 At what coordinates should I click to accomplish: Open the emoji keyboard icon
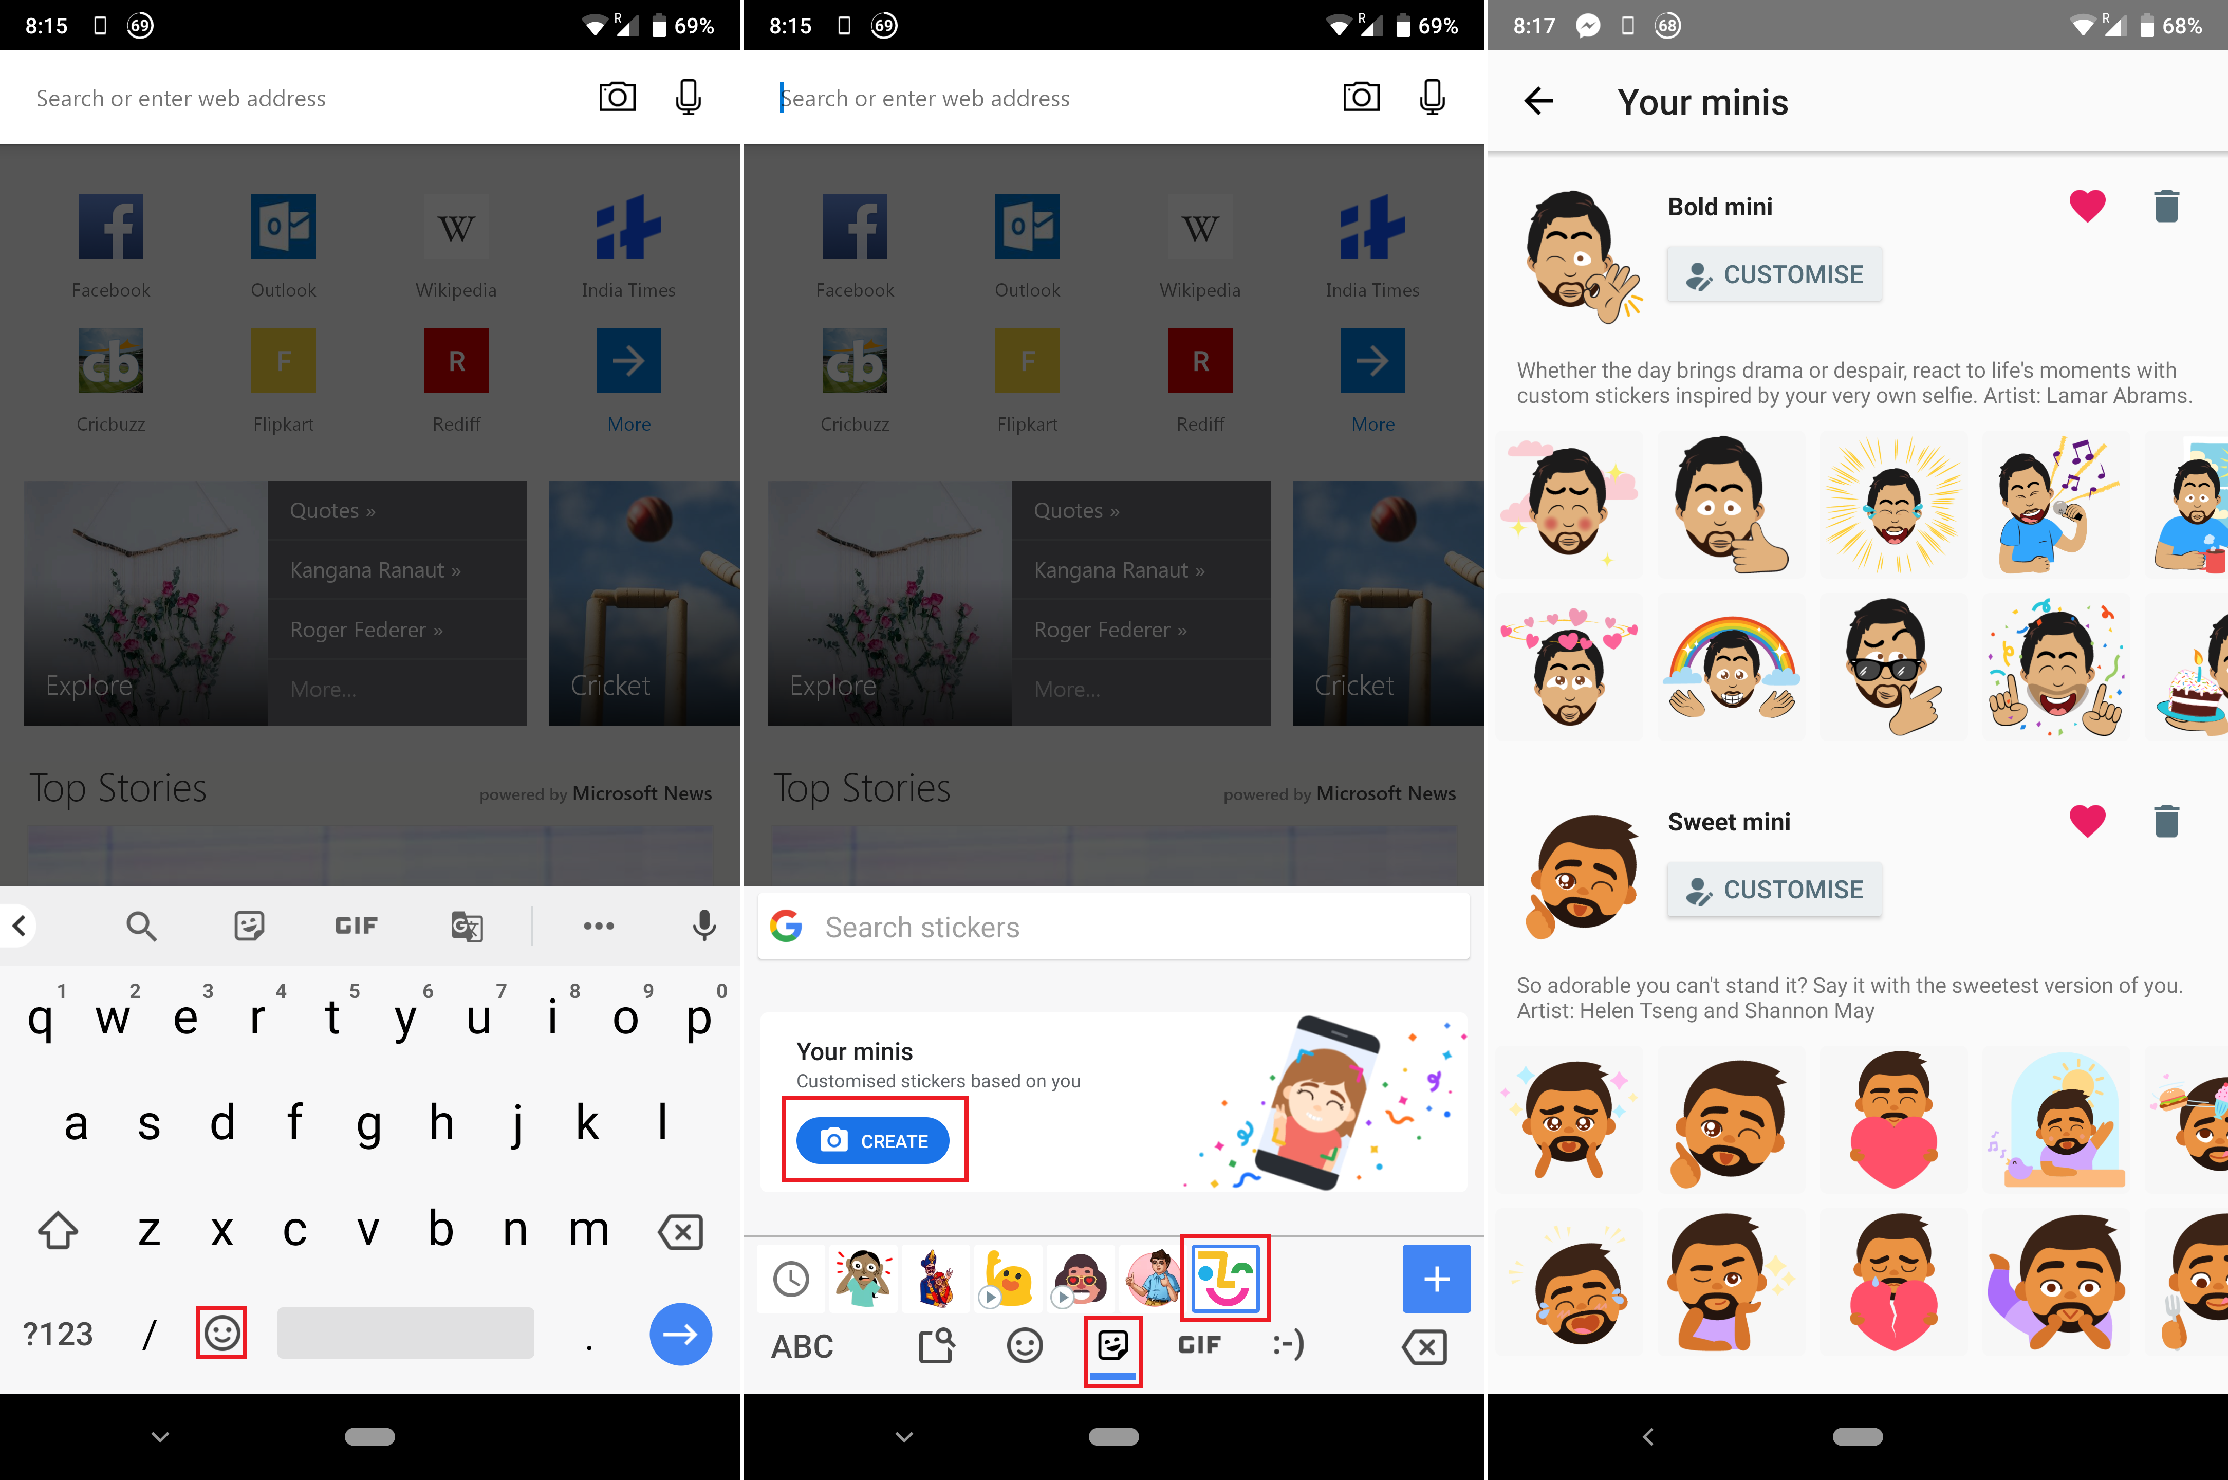point(221,1333)
